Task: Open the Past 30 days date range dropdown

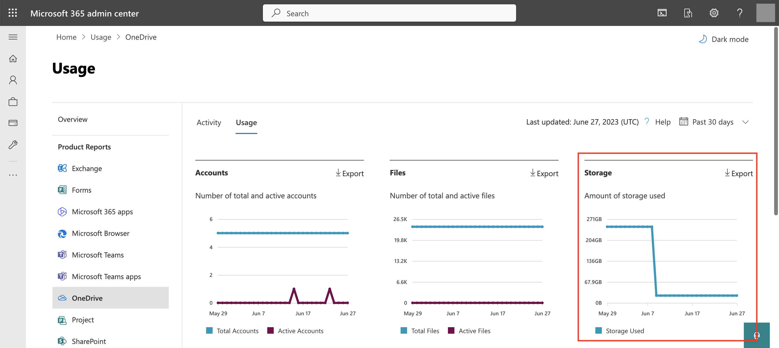Action: (x=714, y=122)
